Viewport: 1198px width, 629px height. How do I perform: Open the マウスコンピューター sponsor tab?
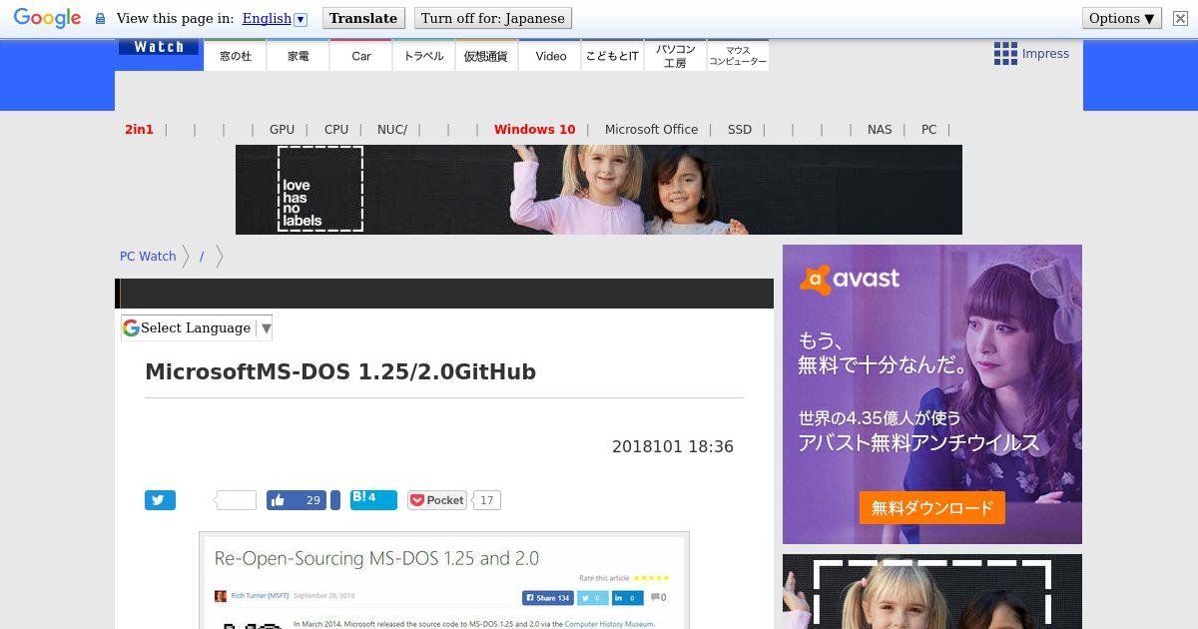[x=738, y=56]
